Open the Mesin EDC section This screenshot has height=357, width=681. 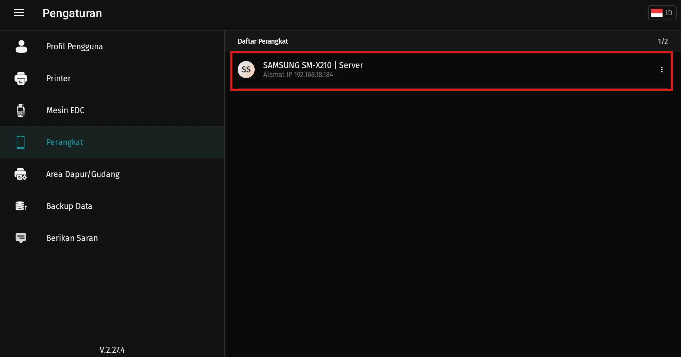click(65, 110)
